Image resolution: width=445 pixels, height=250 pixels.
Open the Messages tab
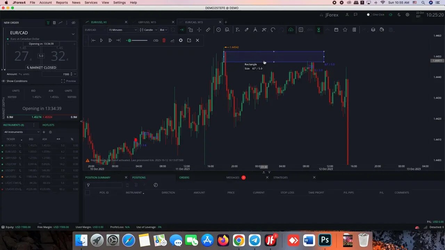click(233, 177)
